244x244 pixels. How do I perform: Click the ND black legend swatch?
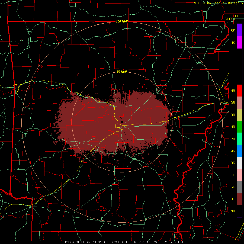coord(239,211)
